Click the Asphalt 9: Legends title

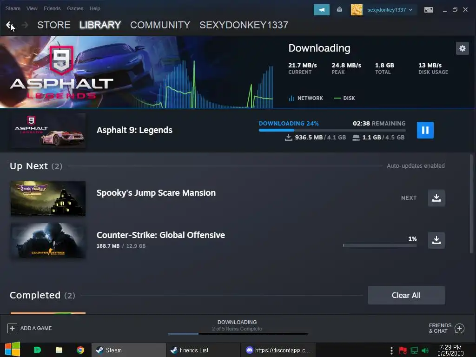click(x=134, y=130)
